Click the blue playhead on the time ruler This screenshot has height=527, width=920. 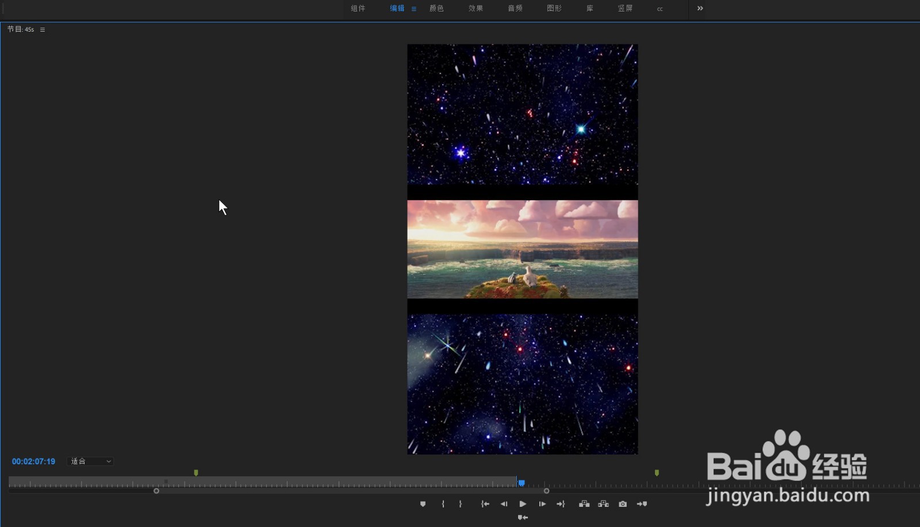[522, 483]
